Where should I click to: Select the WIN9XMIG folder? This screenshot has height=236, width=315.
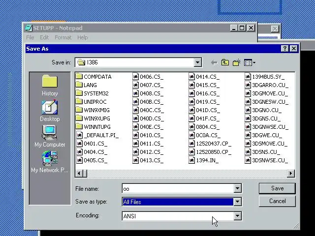click(93, 110)
